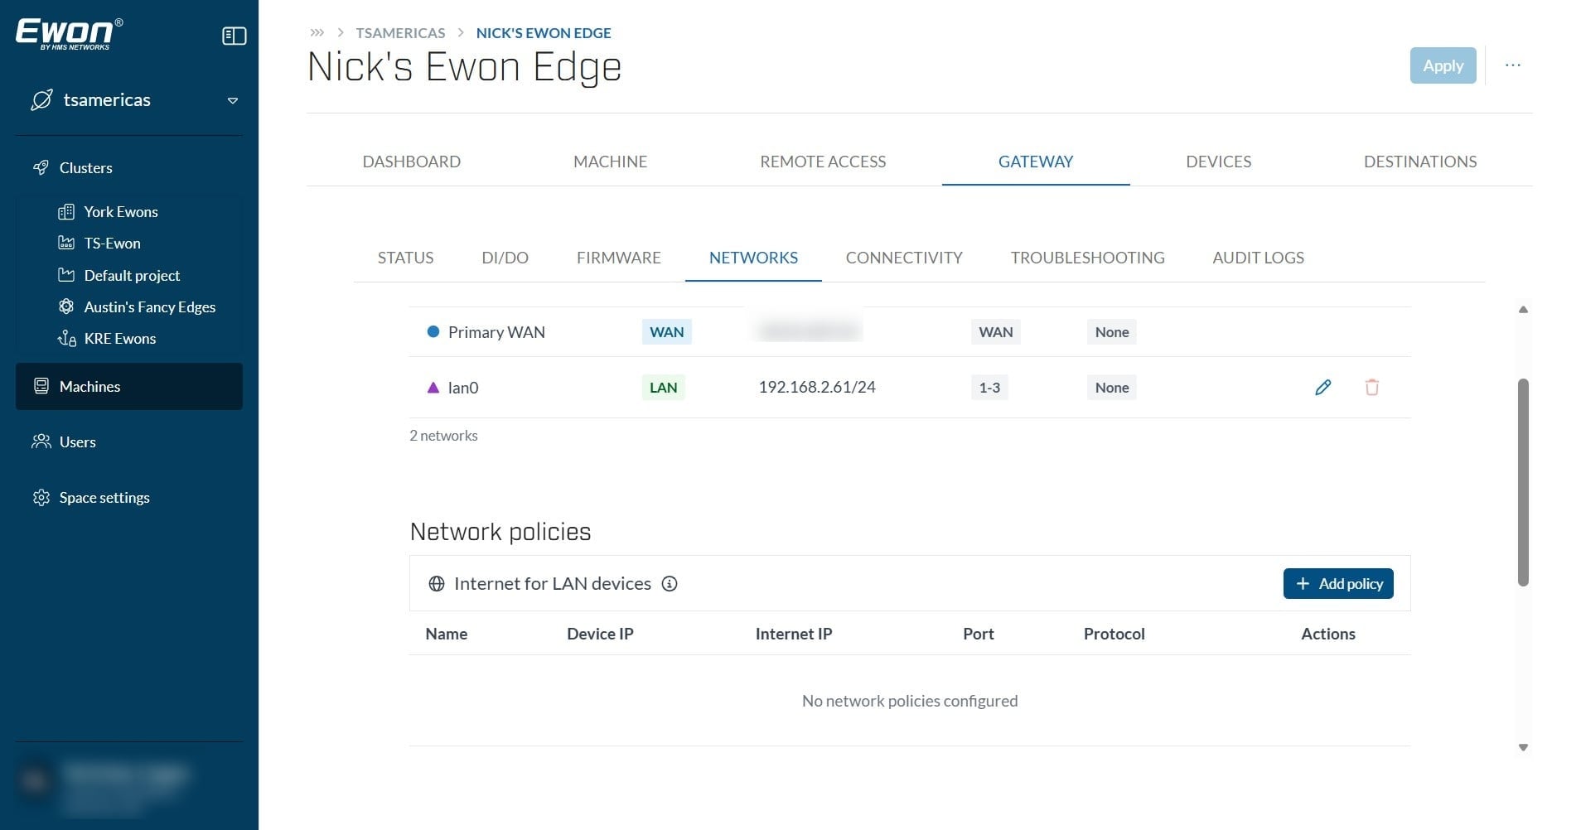Open Space settings
This screenshot has height=830, width=1581.
coord(104,497)
